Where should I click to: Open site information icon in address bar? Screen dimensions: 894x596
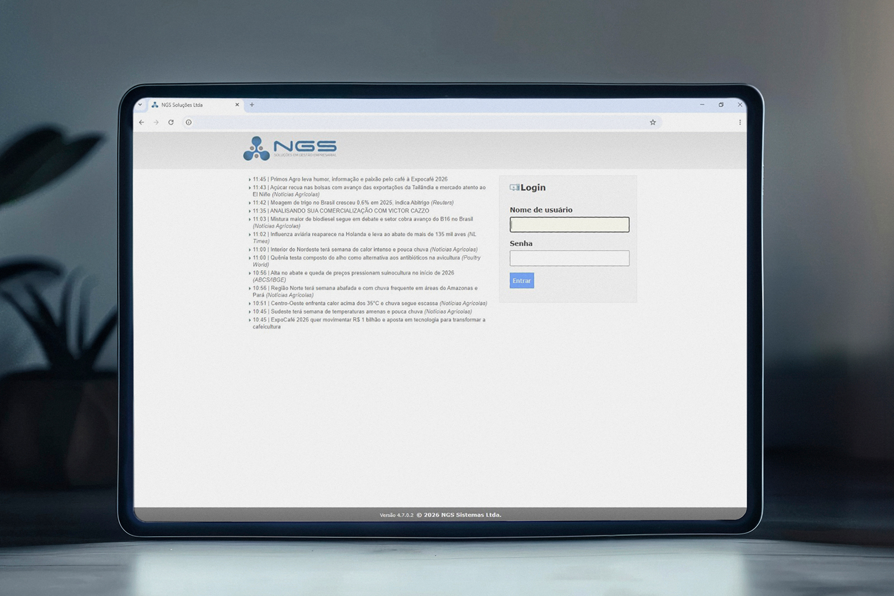[x=189, y=122]
